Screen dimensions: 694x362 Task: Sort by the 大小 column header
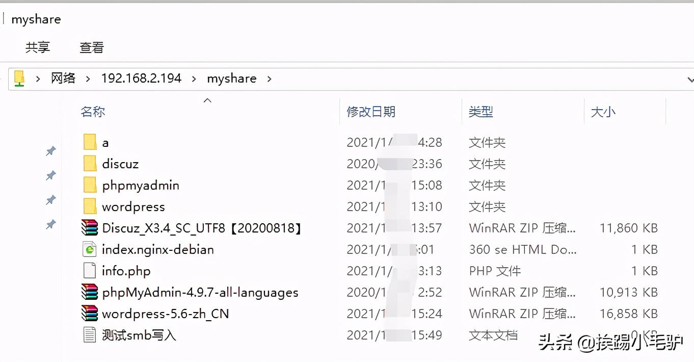tap(603, 112)
